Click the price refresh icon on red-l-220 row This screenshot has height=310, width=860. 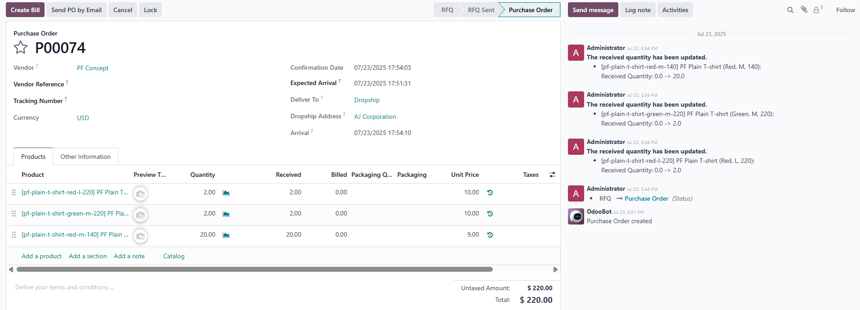tap(490, 193)
